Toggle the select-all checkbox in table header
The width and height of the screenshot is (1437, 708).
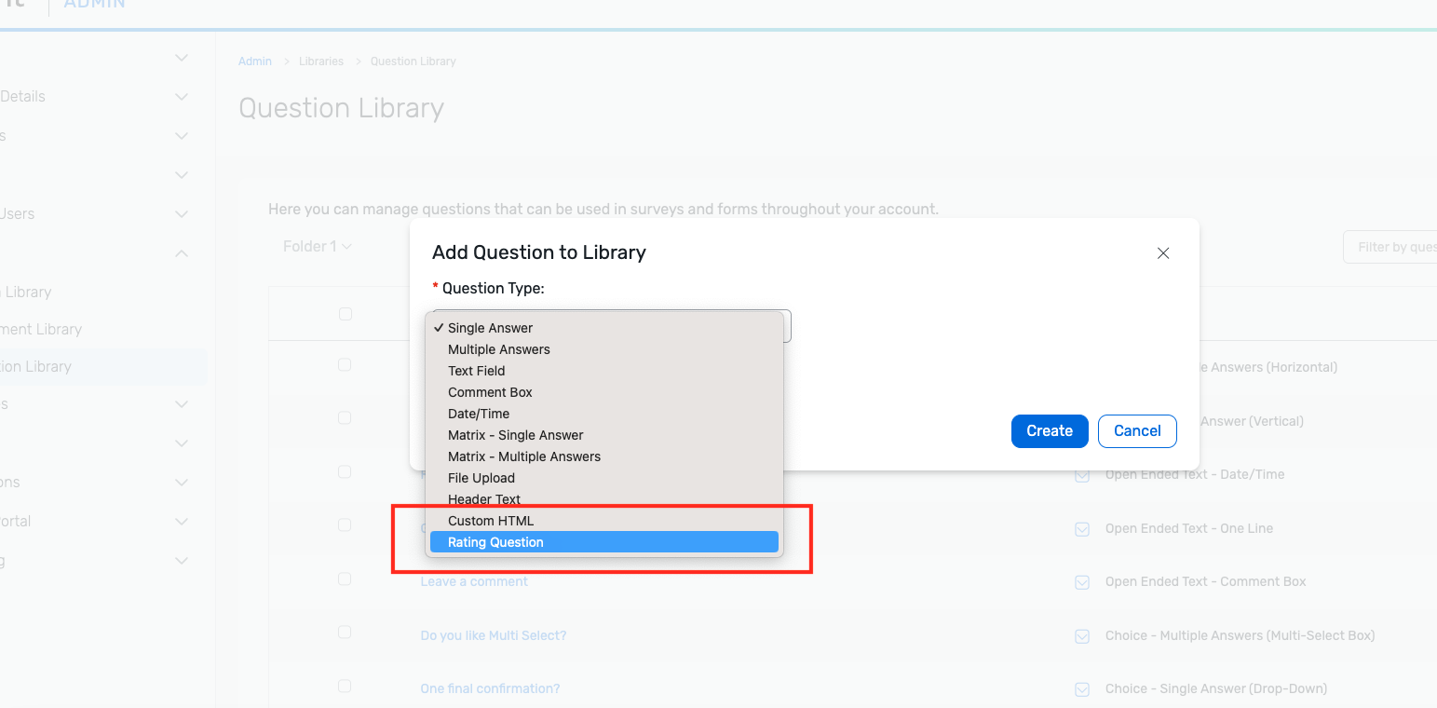point(346,314)
